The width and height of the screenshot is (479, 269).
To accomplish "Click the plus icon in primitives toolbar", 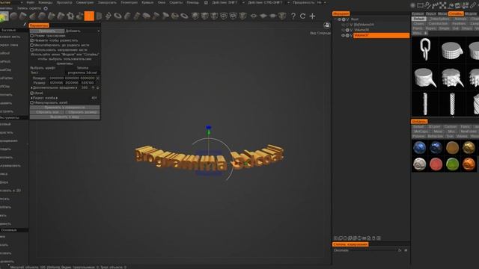I will 312,16.
